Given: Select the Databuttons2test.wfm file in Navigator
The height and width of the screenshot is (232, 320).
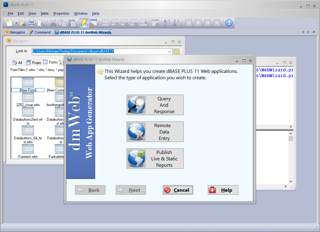Looking at the screenshot, I should (28, 116).
